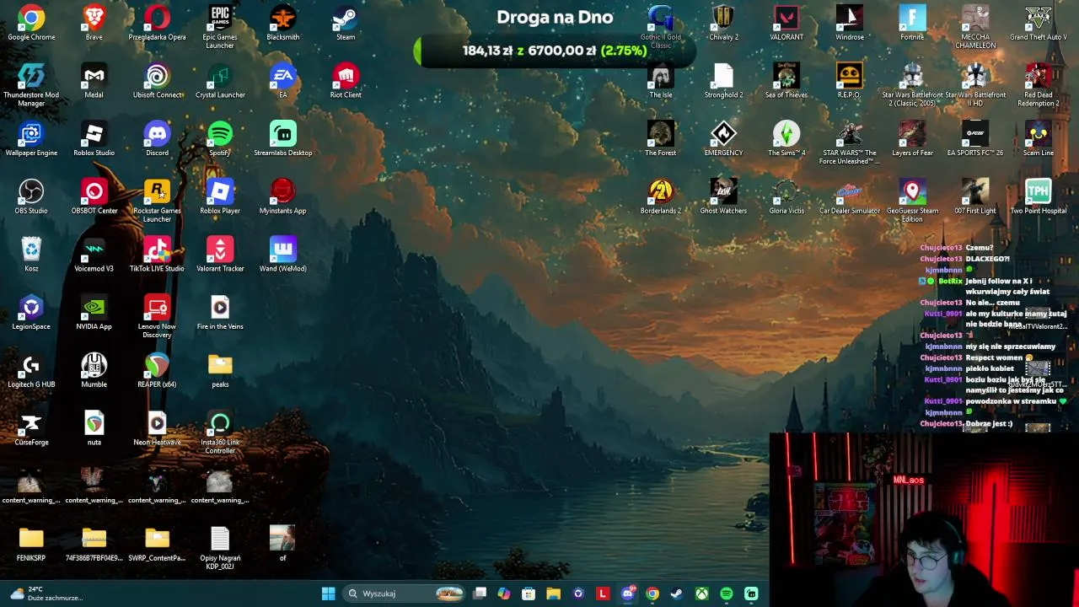
Task: Open the Lenovo Now Discovery icon
Action: click(x=157, y=316)
